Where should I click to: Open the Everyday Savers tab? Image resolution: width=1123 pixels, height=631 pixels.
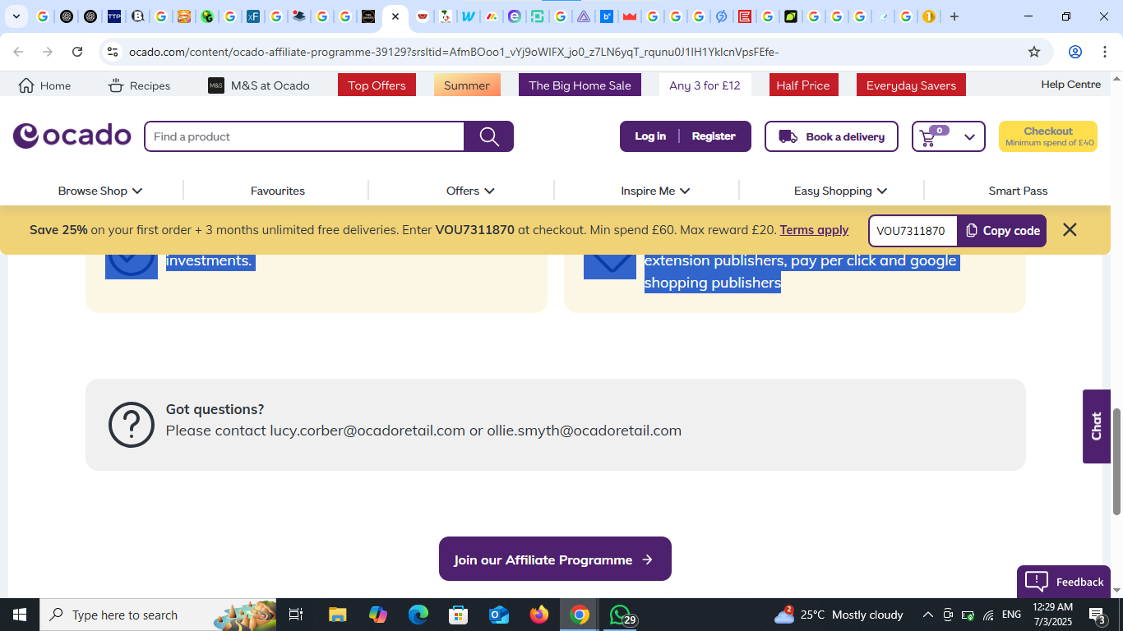tap(911, 85)
